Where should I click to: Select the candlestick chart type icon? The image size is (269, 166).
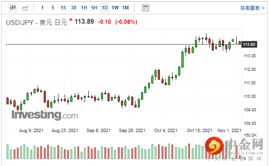12,8
